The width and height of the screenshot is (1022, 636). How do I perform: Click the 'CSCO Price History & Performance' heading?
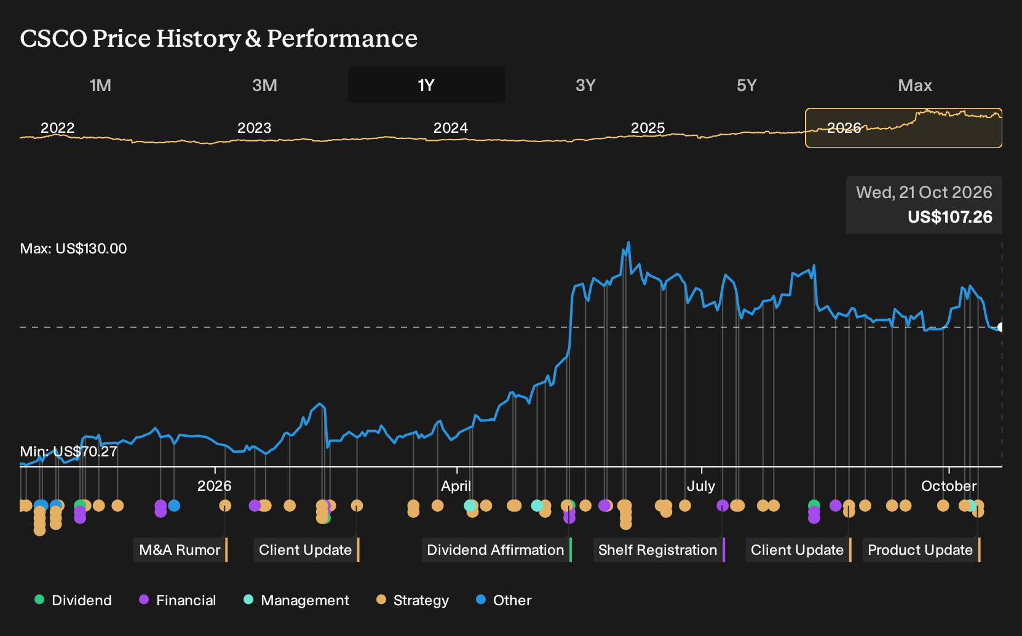(x=219, y=38)
